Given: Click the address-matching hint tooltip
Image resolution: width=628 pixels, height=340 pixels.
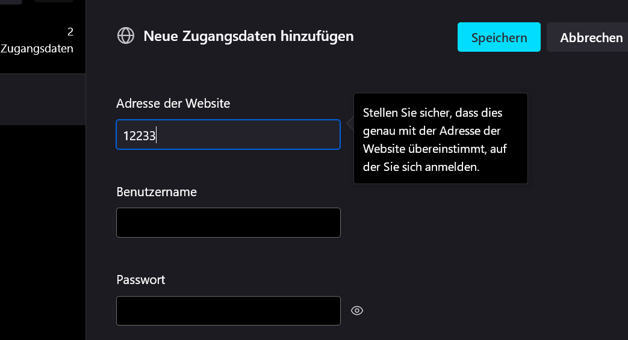Looking at the screenshot, I should 440,138.
